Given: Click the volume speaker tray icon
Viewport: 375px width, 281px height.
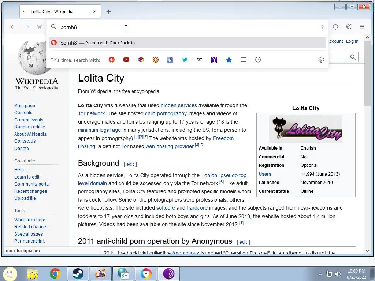Looking at the screenshot, I should click(x=338, y=274).
